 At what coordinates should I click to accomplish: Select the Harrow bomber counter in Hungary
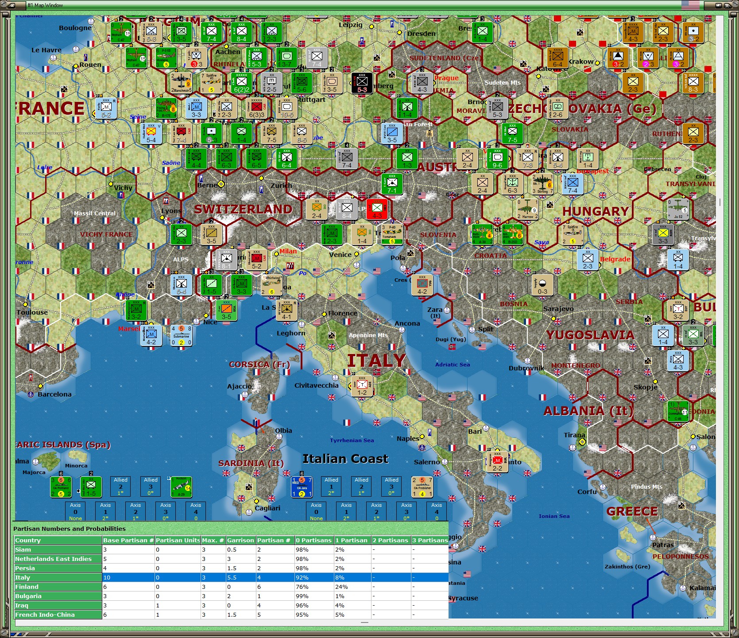[527, 209]
